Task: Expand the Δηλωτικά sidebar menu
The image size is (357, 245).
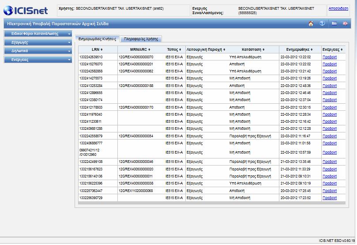Action: (x=38, y=51)
